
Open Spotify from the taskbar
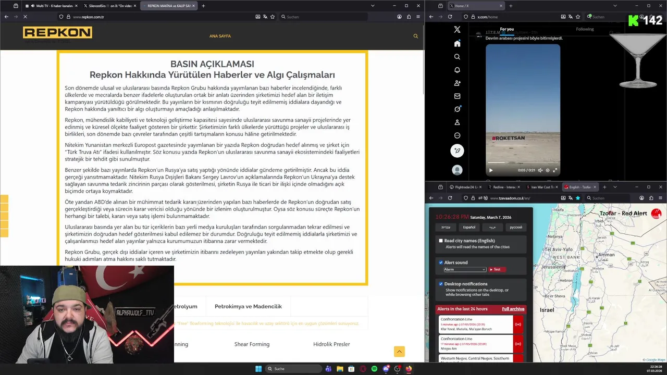[x=374, y=369]
